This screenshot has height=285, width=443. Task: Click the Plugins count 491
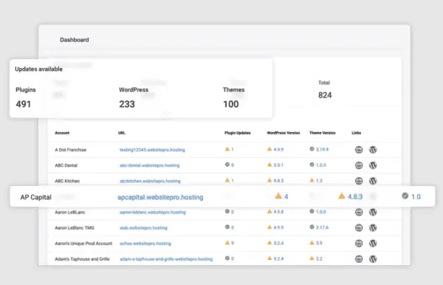tap(23, 104)
